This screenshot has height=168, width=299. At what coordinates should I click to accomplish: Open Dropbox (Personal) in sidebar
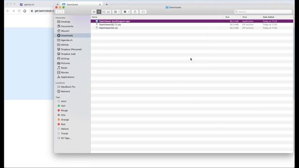tap(71, 49)
